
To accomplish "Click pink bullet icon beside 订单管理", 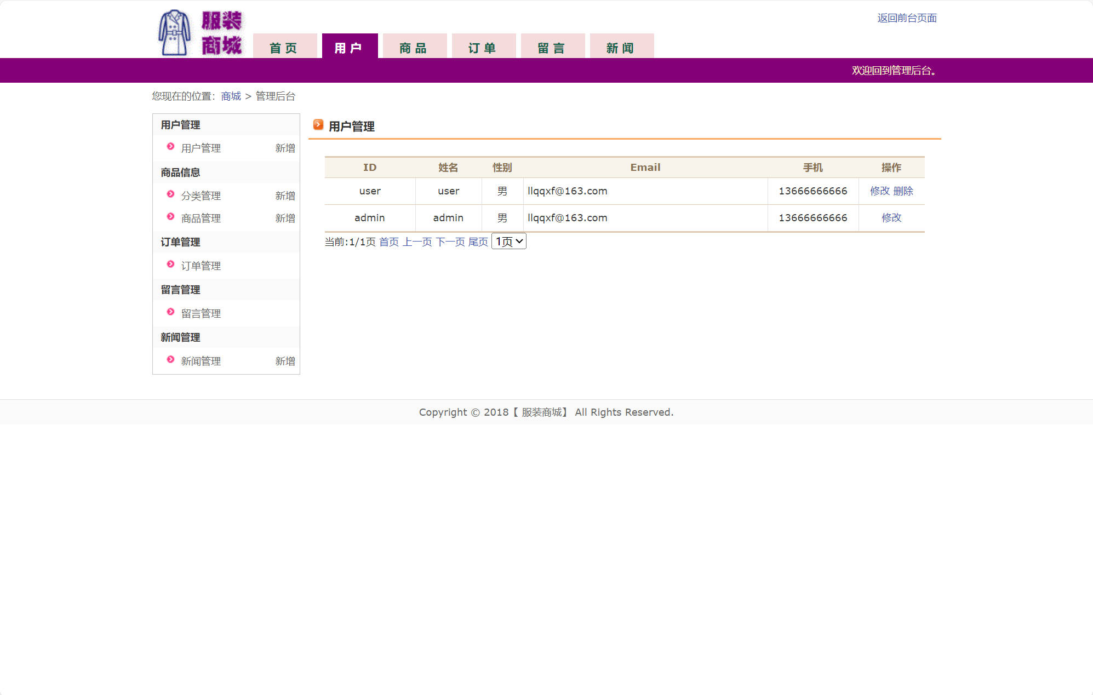I will (x=170, y=265).
